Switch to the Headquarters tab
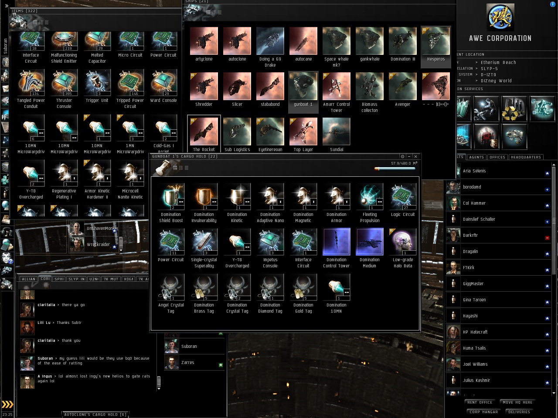558x418 pixels. pyautogui.click(x=526, y=157)
